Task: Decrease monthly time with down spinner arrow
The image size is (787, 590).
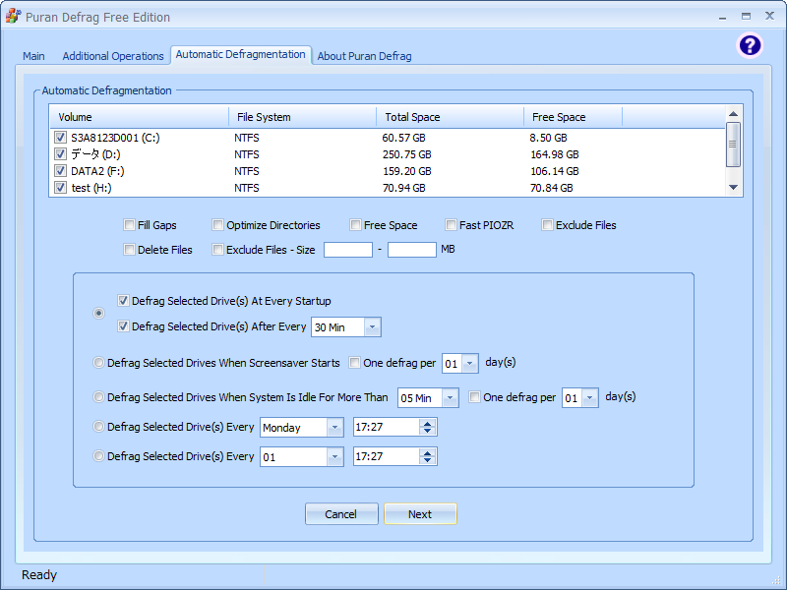Action: click(428, 461)
